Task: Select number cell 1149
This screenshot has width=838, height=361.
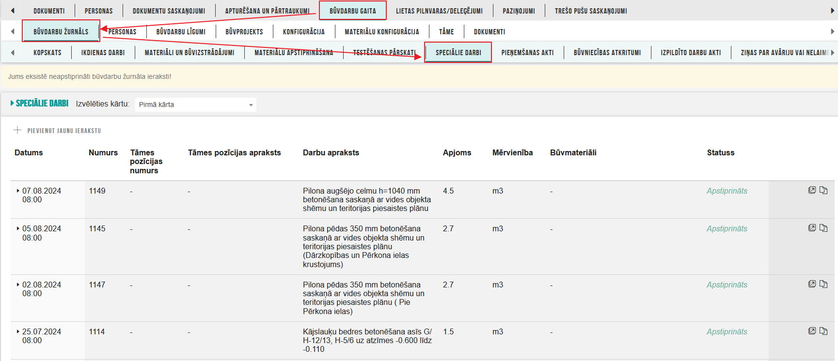Action: coord(97,191)
